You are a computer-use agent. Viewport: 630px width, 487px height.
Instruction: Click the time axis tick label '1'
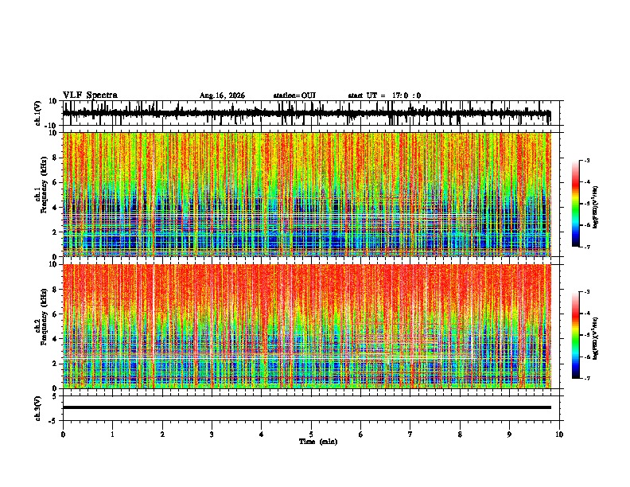(112, 434)
